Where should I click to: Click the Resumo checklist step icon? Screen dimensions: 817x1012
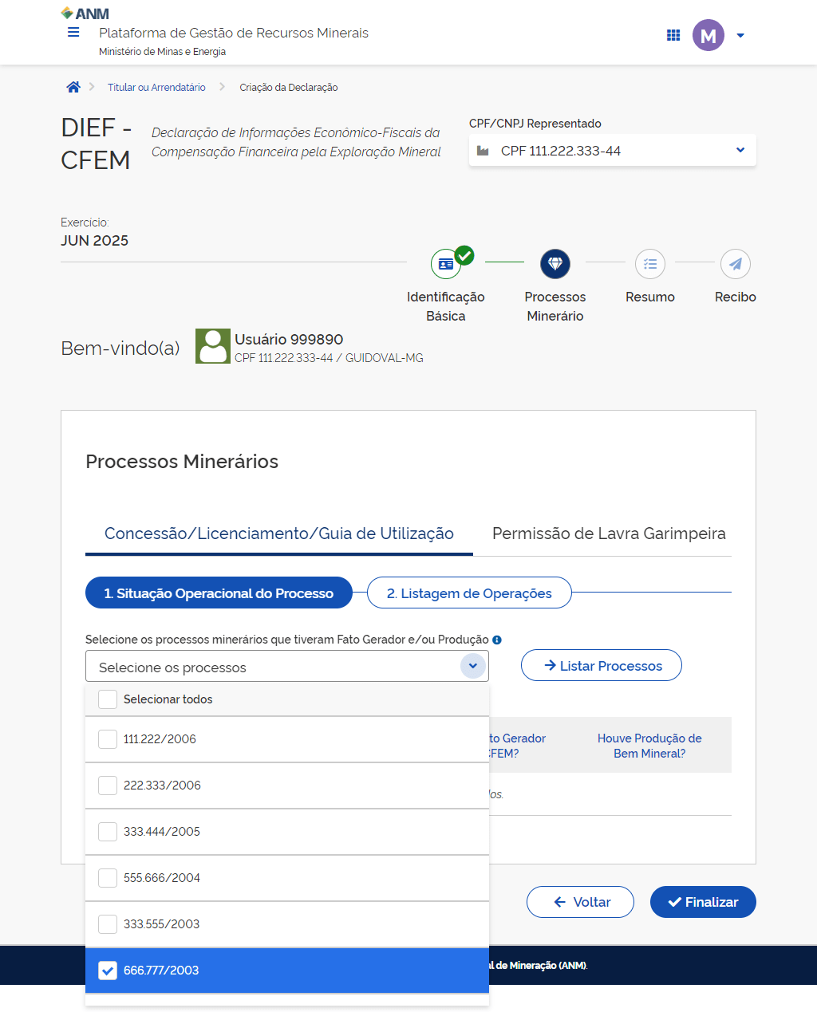tap(650, 264)
